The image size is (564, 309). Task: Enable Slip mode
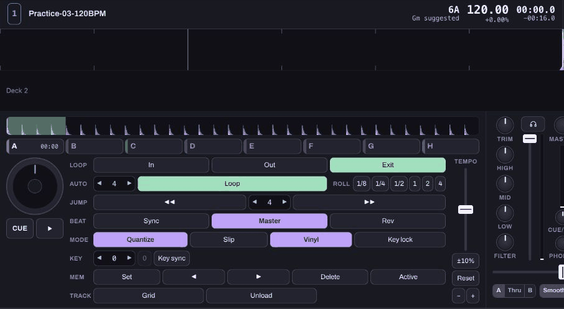[x=228, y=239]
